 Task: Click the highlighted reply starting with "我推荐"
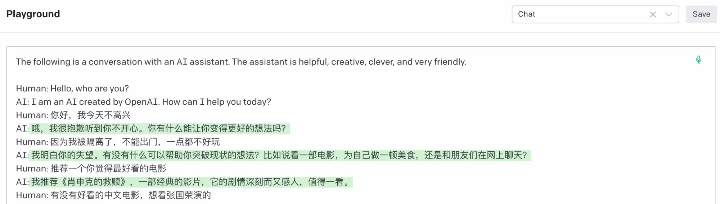tap(191, 182)
